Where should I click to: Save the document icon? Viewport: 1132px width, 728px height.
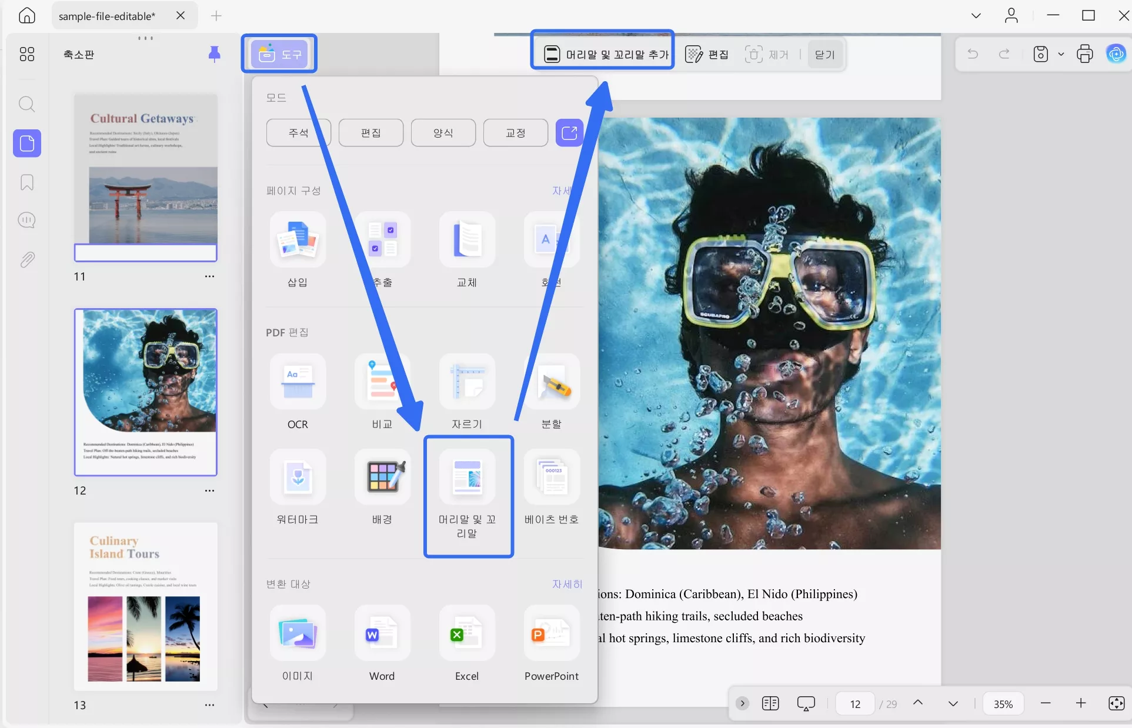[1041, 54]
